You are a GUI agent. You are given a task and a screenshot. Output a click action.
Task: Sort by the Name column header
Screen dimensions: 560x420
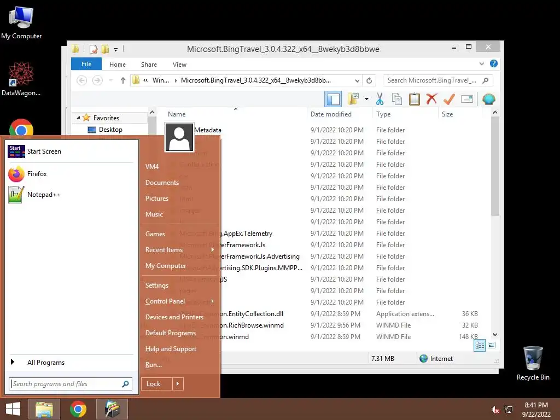click(177, 114)
